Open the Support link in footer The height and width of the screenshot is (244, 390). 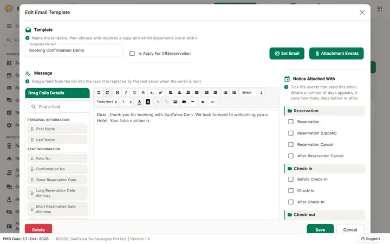point(370,239)
